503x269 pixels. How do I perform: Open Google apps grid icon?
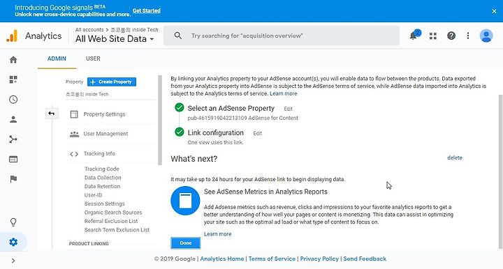pyautogui.click(x=433, y=36)
